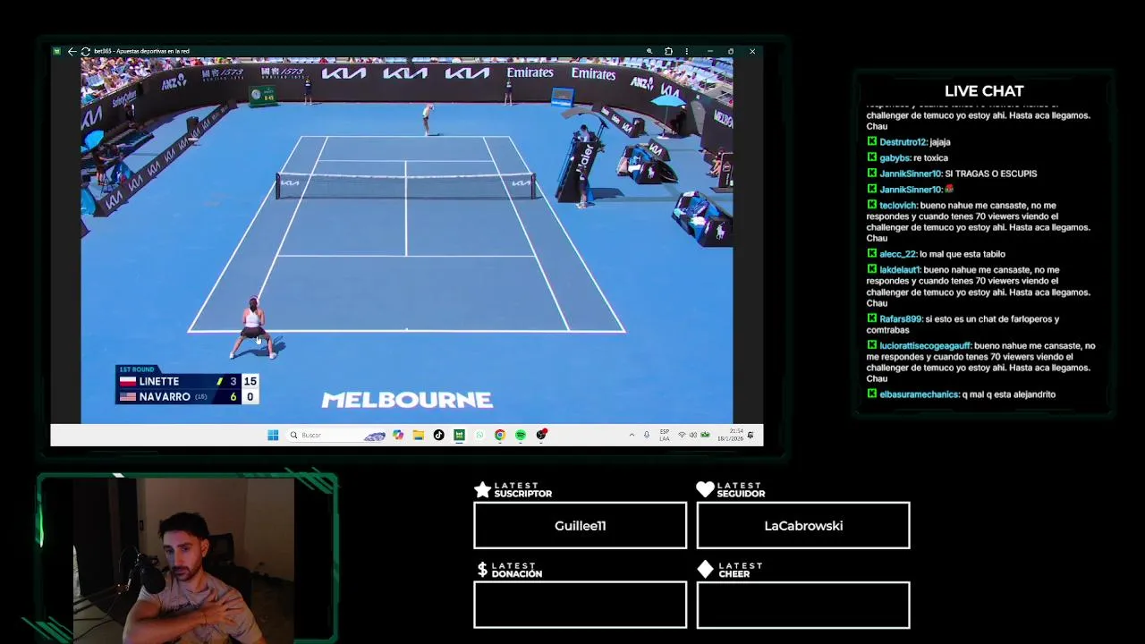Click the latest subscriber name Guillee11
1145x644 pixels.
coord(580,526)
